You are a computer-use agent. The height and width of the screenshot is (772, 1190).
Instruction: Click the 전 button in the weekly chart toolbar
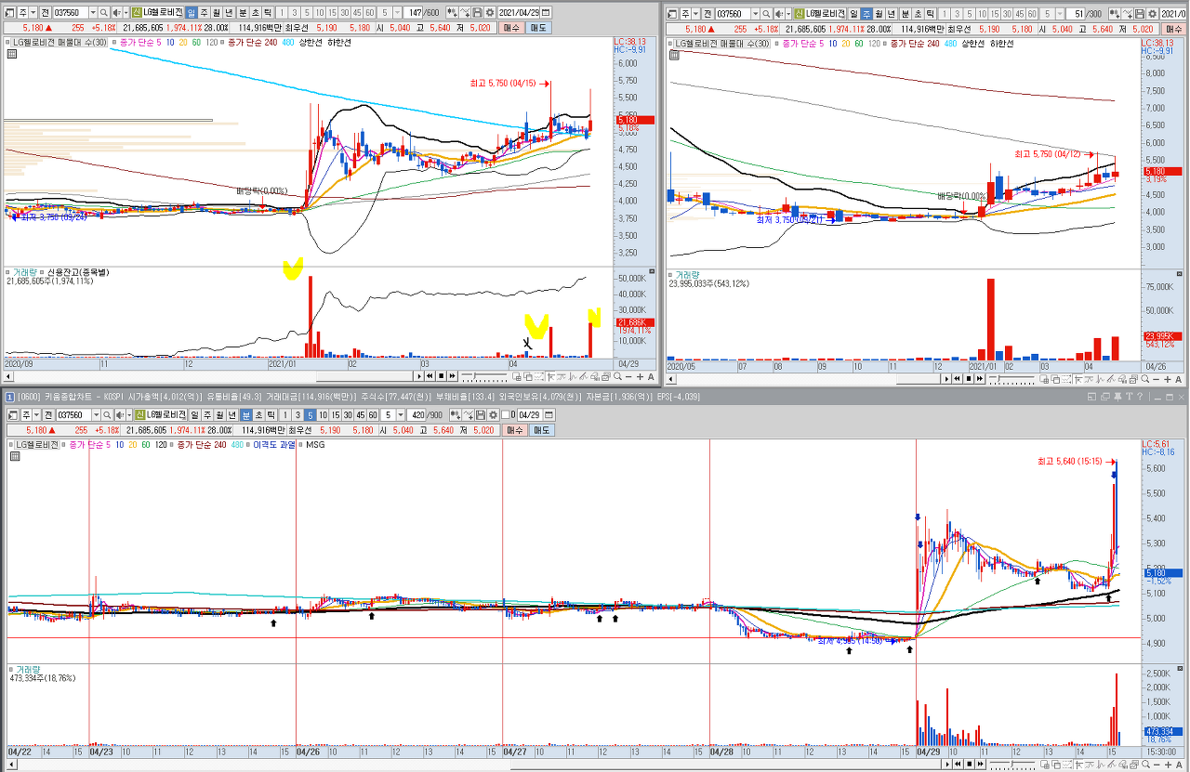coord(707,14)
